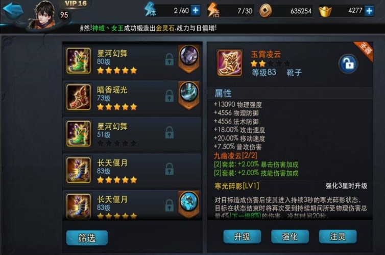
Task: Select the 星河幻舞 51级 list entry
Action: (x=132, y=134)
